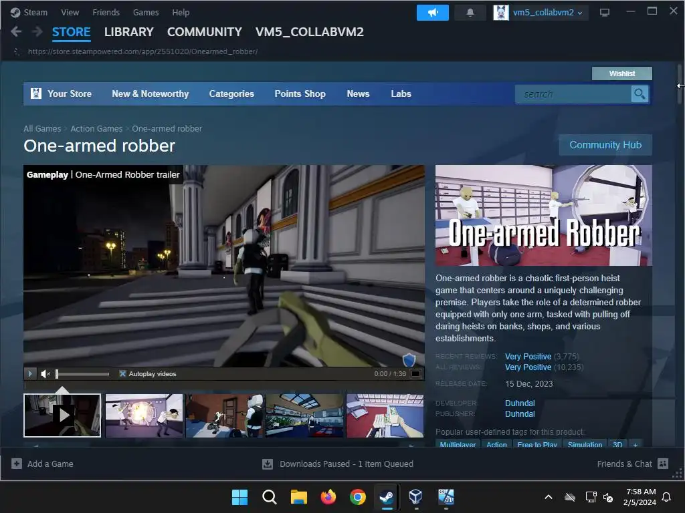Click the Your Store avatar icon

(x=36, y=94)
